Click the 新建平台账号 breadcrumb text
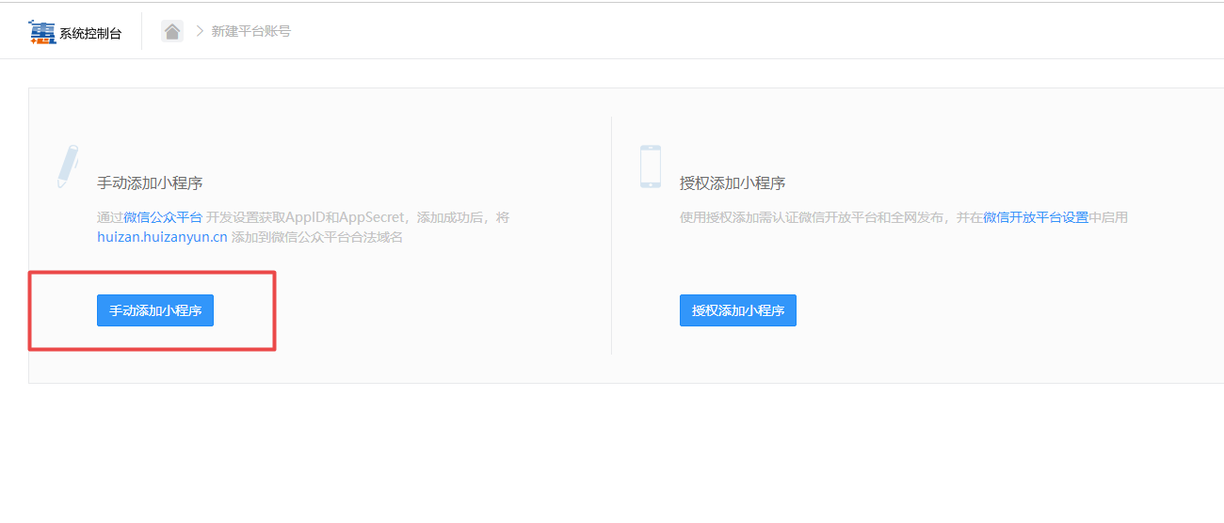Screen dimensions: 1224x523 [x=251, y=31]
